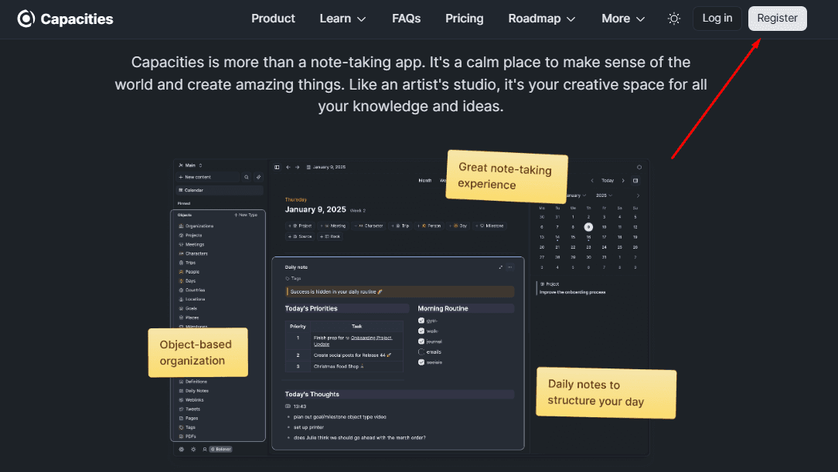Click the add Project chip
The width and height of the screenshot is (838, 472).
pos(301,226)
